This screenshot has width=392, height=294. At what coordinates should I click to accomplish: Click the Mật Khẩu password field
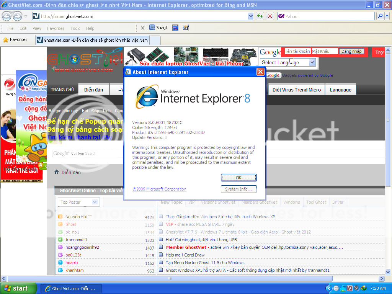pos(325,51)
